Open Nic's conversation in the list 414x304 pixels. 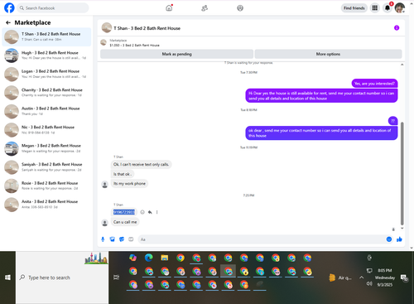[x=46, y=130]
